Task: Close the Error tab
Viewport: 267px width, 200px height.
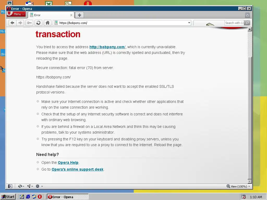Action: (x=71, y=15)
